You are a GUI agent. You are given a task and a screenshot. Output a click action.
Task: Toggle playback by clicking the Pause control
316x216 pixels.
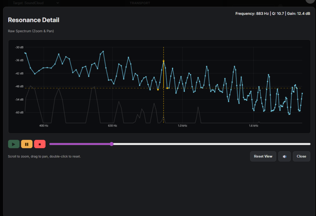(27, 144)
